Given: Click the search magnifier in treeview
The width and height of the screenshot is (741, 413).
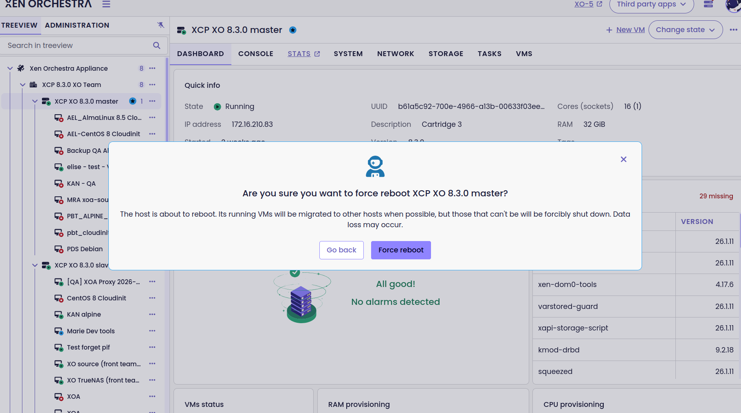Looking at the screenshot, I should [x=156, y=46].
